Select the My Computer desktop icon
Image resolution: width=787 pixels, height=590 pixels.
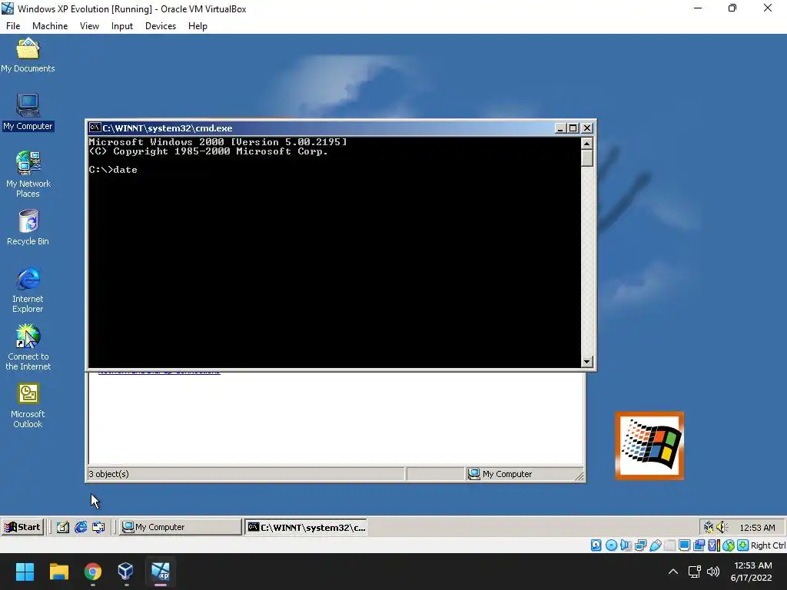click(x=28, y=112)
